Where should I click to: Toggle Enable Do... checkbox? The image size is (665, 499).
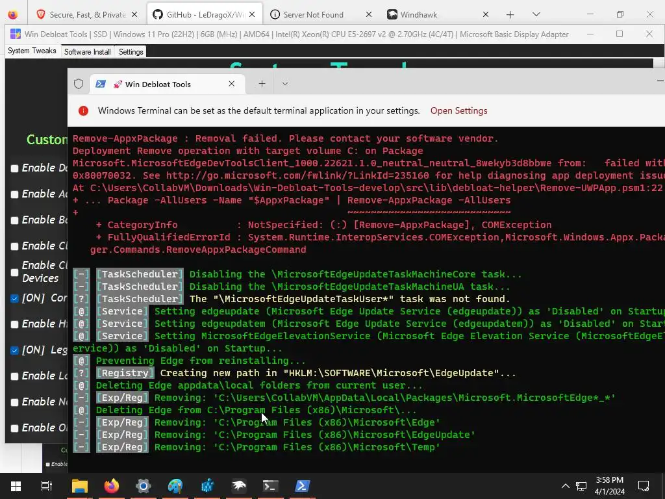pos(14,168)
